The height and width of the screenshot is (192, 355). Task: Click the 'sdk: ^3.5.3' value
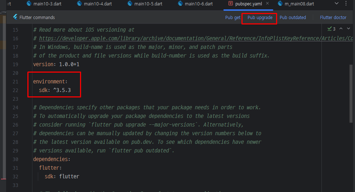point(55,90)
